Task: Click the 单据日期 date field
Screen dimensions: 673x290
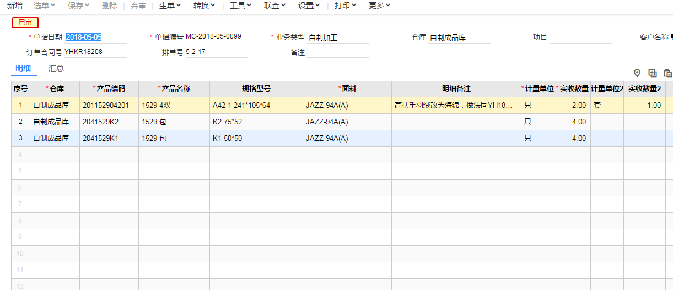Action: click(x=95, y=37)
